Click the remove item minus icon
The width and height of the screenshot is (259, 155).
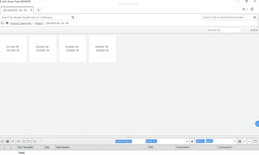tap(2, 141)
